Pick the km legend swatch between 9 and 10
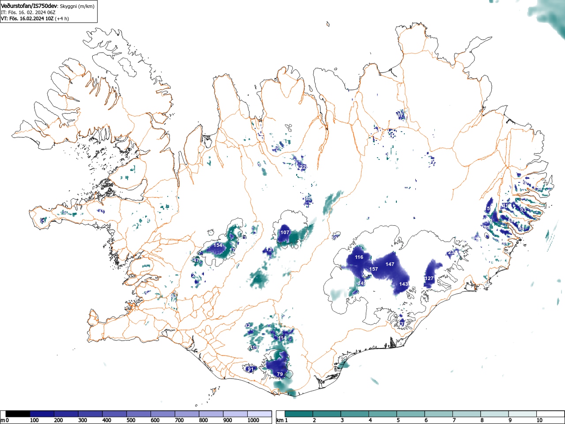This screenshot has height=424, width=565. [522, 414]
